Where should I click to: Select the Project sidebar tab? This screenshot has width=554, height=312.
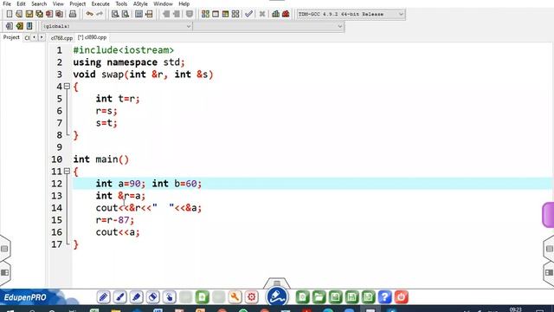point(11,37)
